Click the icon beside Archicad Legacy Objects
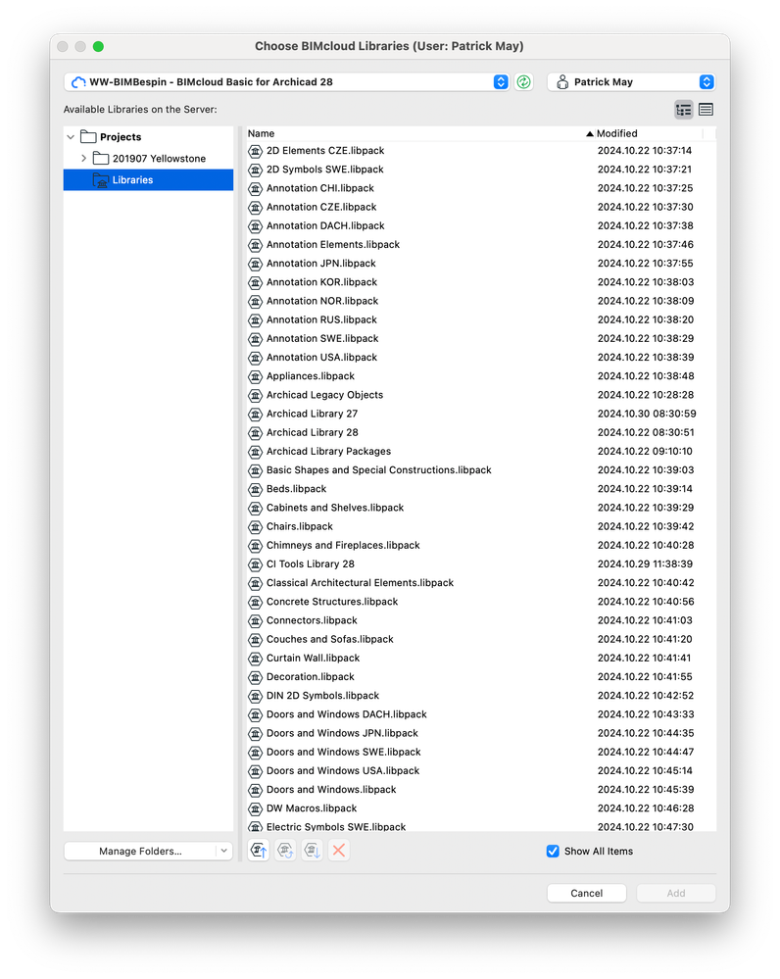The height and width of the screenshot is (979, 780). tap(255, 395)
